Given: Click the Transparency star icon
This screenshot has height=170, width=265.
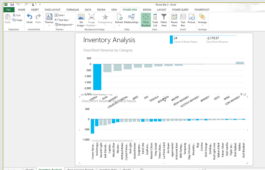Looking at the screenshot, I should (105, 17).
